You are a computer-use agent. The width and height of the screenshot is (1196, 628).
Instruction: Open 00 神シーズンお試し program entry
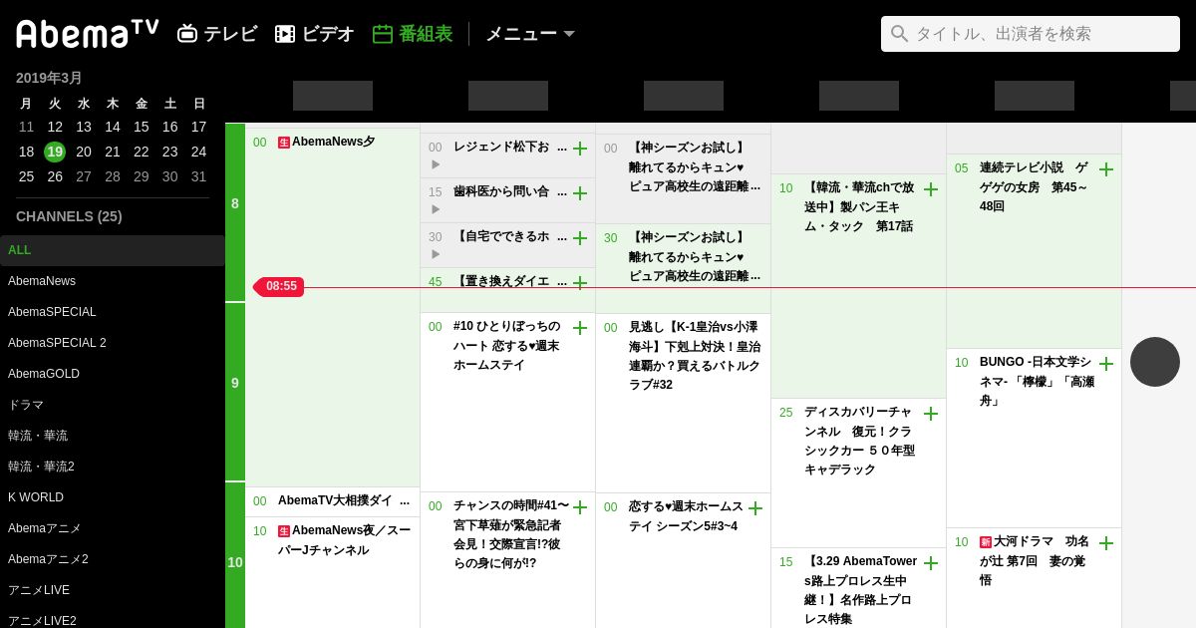(683, 178)
